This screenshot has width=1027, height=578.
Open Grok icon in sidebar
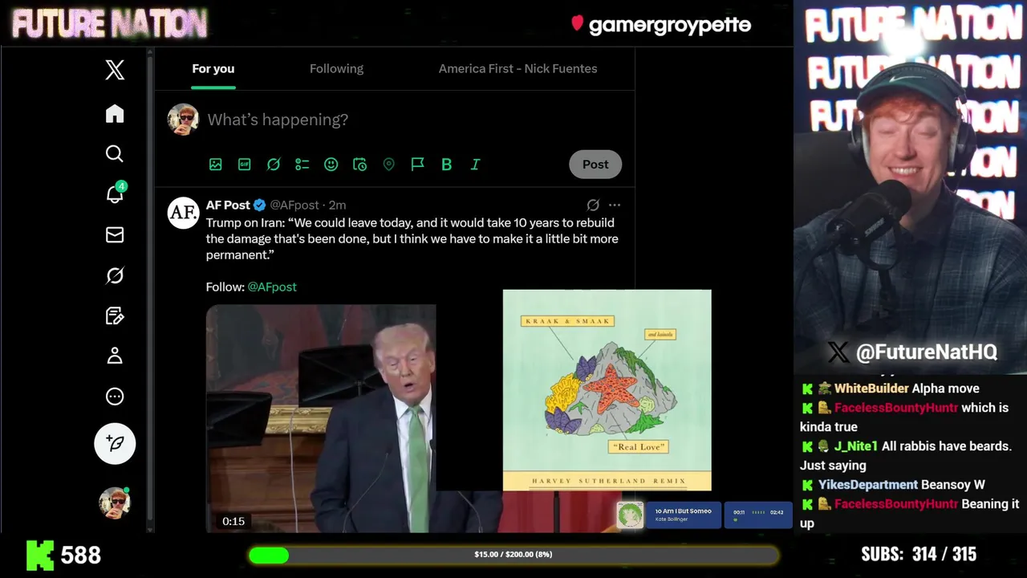coord(115,275)
